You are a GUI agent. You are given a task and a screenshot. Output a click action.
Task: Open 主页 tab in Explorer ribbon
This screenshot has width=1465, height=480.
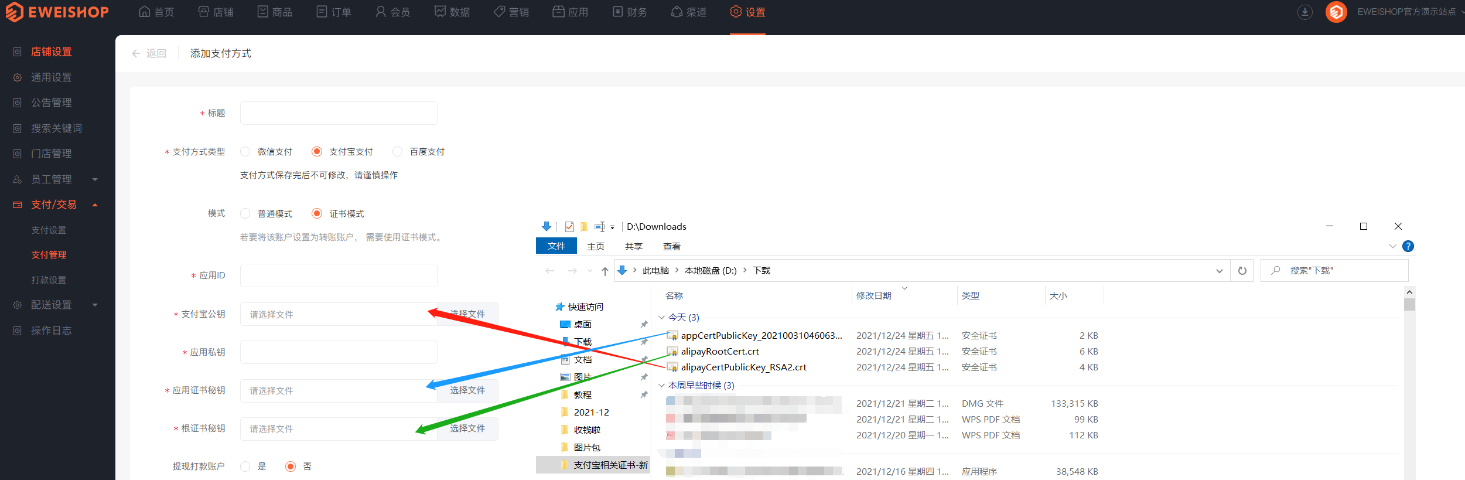click(x=596, y=247)
